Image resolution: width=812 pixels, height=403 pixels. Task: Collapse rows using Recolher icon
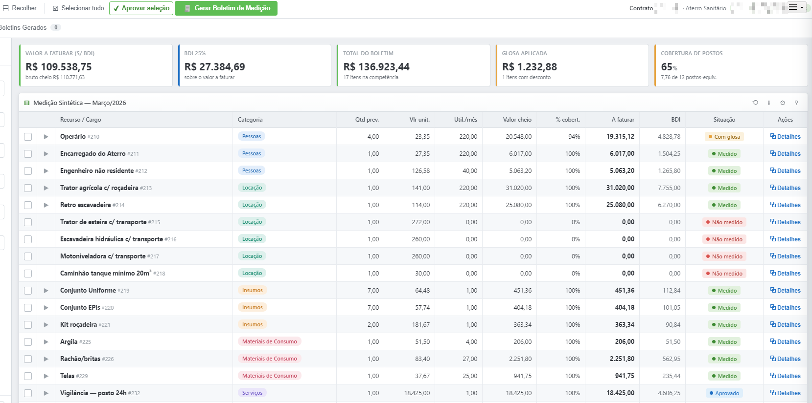tap(6, 8)
